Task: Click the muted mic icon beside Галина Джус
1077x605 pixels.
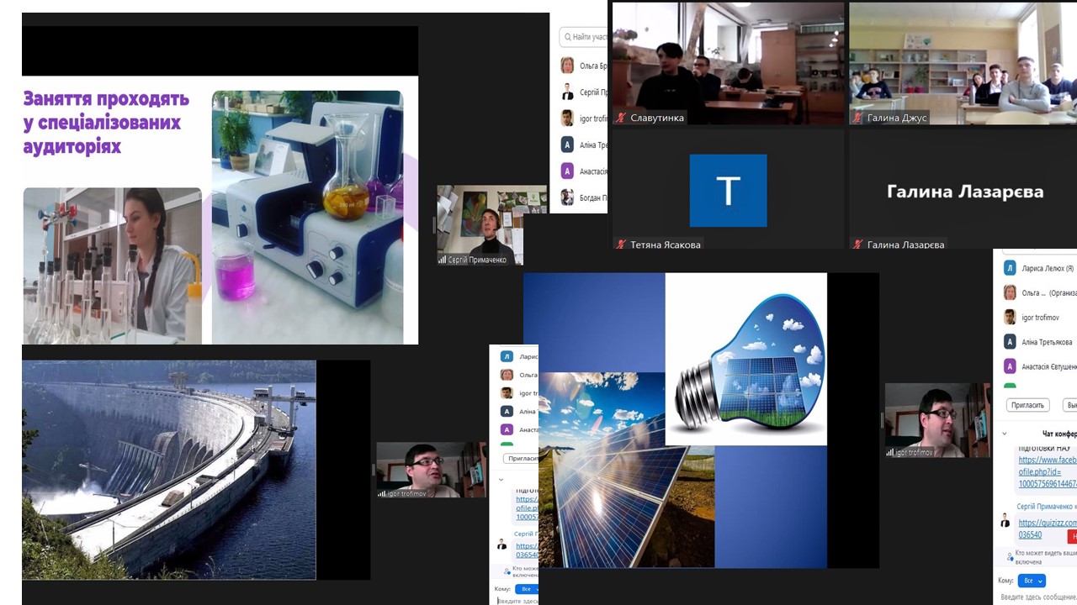Action: click(x=857, y=118)
